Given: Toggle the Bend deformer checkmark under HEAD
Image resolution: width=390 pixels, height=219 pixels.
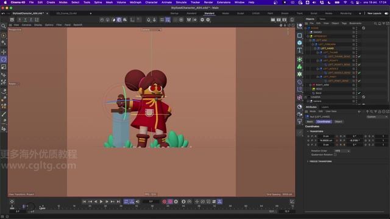Looking at the screenshot, I should coord(359,93).
